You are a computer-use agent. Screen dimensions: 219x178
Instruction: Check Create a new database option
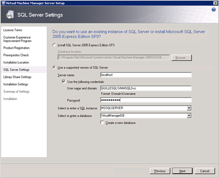click(102, 122)
